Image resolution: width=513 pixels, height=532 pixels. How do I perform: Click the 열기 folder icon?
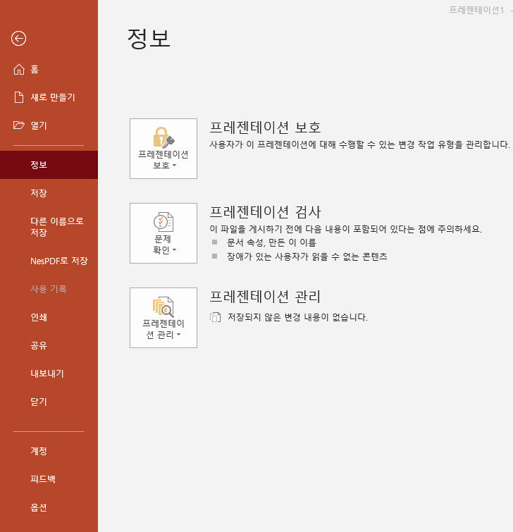19,125
